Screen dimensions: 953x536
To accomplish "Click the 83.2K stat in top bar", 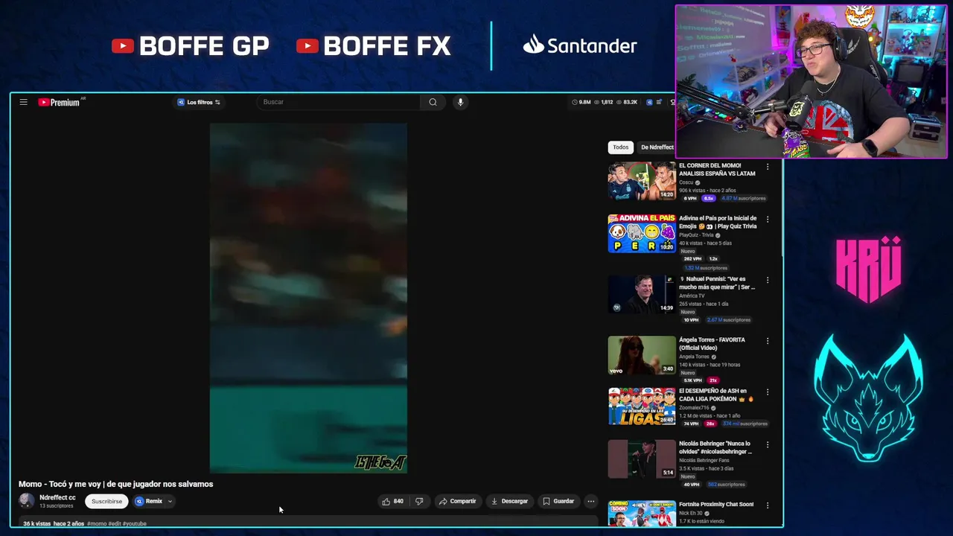I will tap(627, 102).
